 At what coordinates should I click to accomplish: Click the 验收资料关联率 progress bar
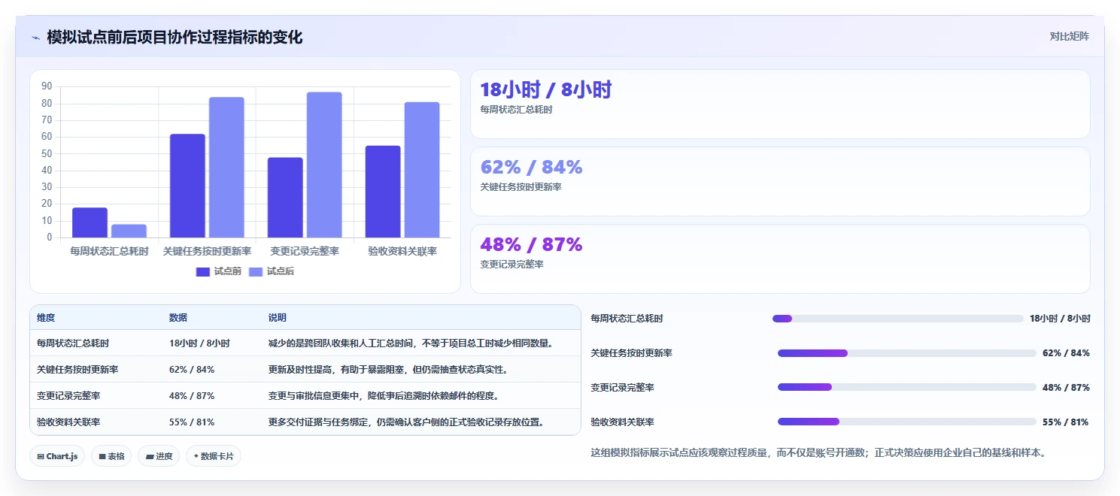907,422
